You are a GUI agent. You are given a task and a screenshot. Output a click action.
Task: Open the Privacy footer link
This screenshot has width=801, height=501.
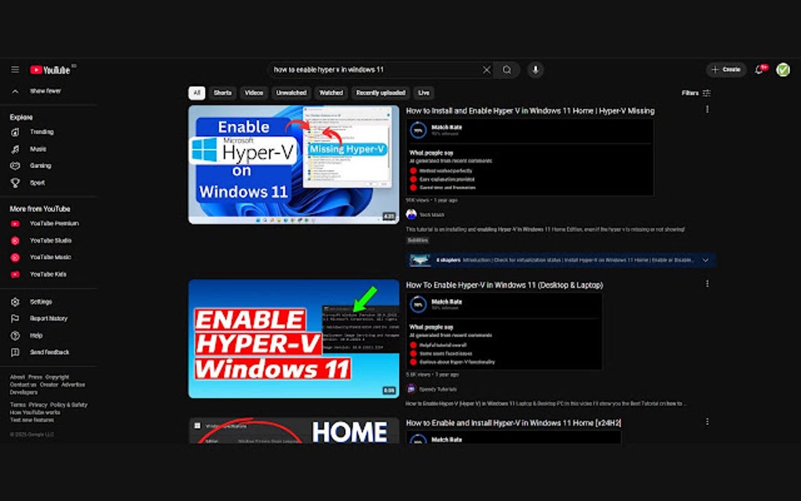38,404
